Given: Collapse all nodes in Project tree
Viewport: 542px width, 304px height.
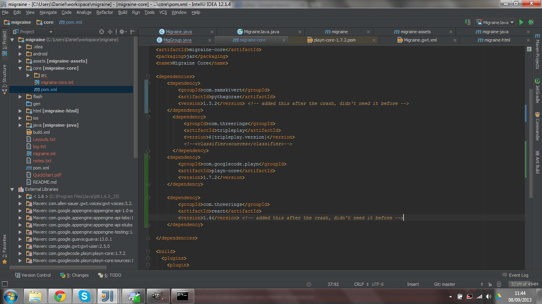Looking at the screenshot, I should (x=110, y=32).
